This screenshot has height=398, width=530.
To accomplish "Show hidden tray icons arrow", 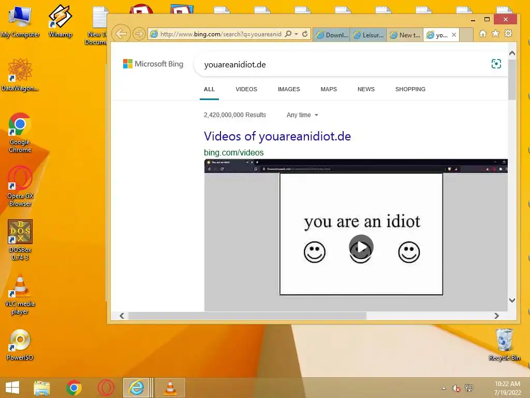I will click(444, 388).
